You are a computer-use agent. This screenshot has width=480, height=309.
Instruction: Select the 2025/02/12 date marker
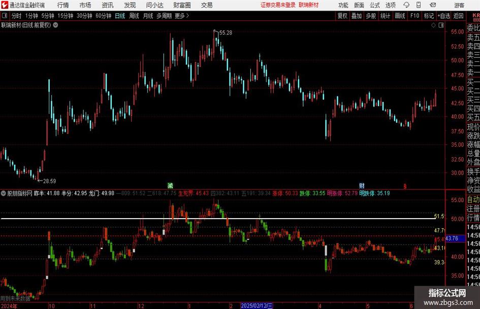coord(257,305)
